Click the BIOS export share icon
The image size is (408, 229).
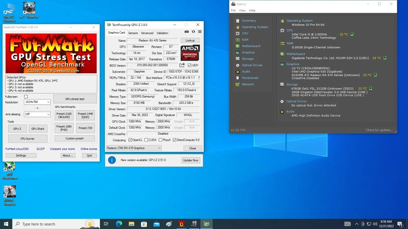coord(182,65)
